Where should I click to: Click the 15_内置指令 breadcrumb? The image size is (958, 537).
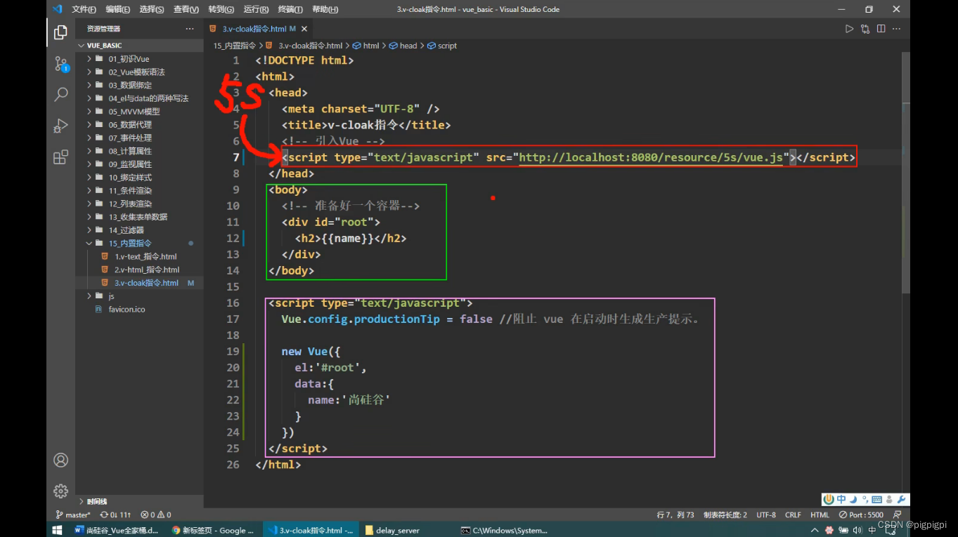point(235,46)
